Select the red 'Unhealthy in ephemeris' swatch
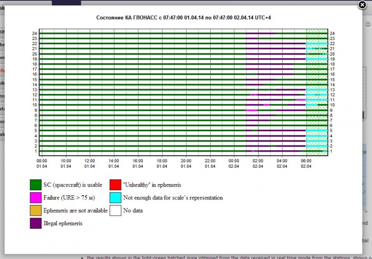 tap(115, 185)
